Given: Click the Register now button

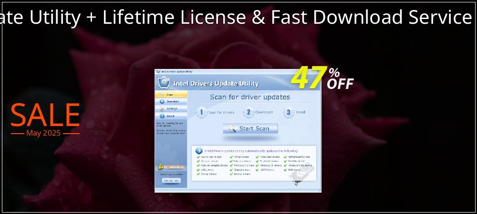Looking at the screenshot, I should click(171, 180).
